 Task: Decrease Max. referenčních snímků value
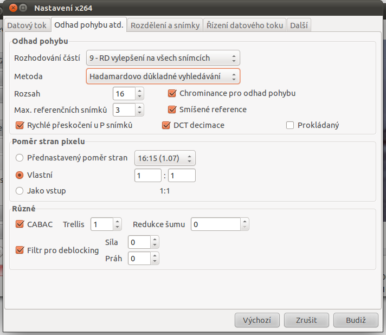click(x=139, y=113)
